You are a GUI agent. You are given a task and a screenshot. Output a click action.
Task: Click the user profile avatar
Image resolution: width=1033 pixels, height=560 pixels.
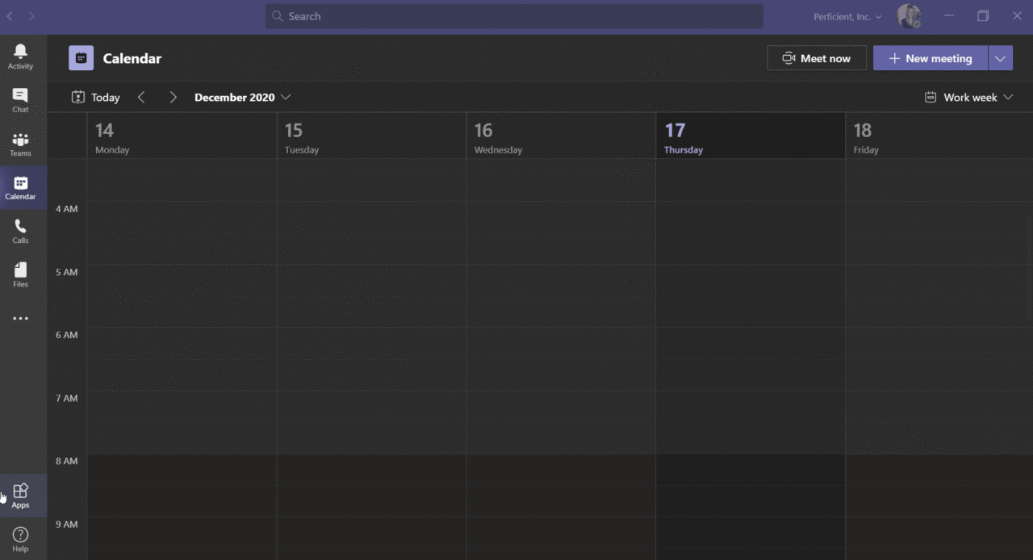click(x=909, y=16)
